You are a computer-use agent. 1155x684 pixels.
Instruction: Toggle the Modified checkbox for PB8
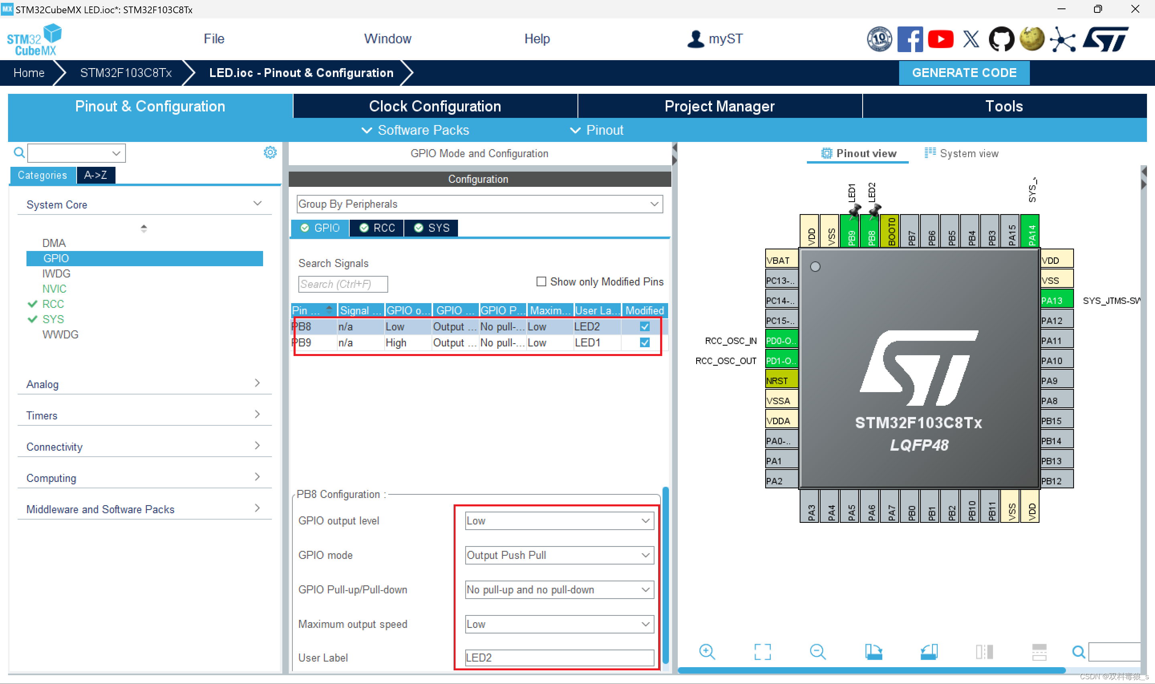coord(645,326)
